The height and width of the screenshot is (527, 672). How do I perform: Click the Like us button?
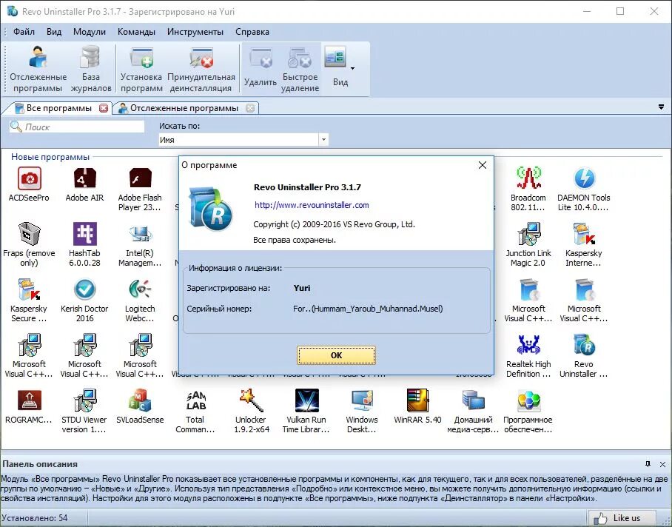coord(622,518)
